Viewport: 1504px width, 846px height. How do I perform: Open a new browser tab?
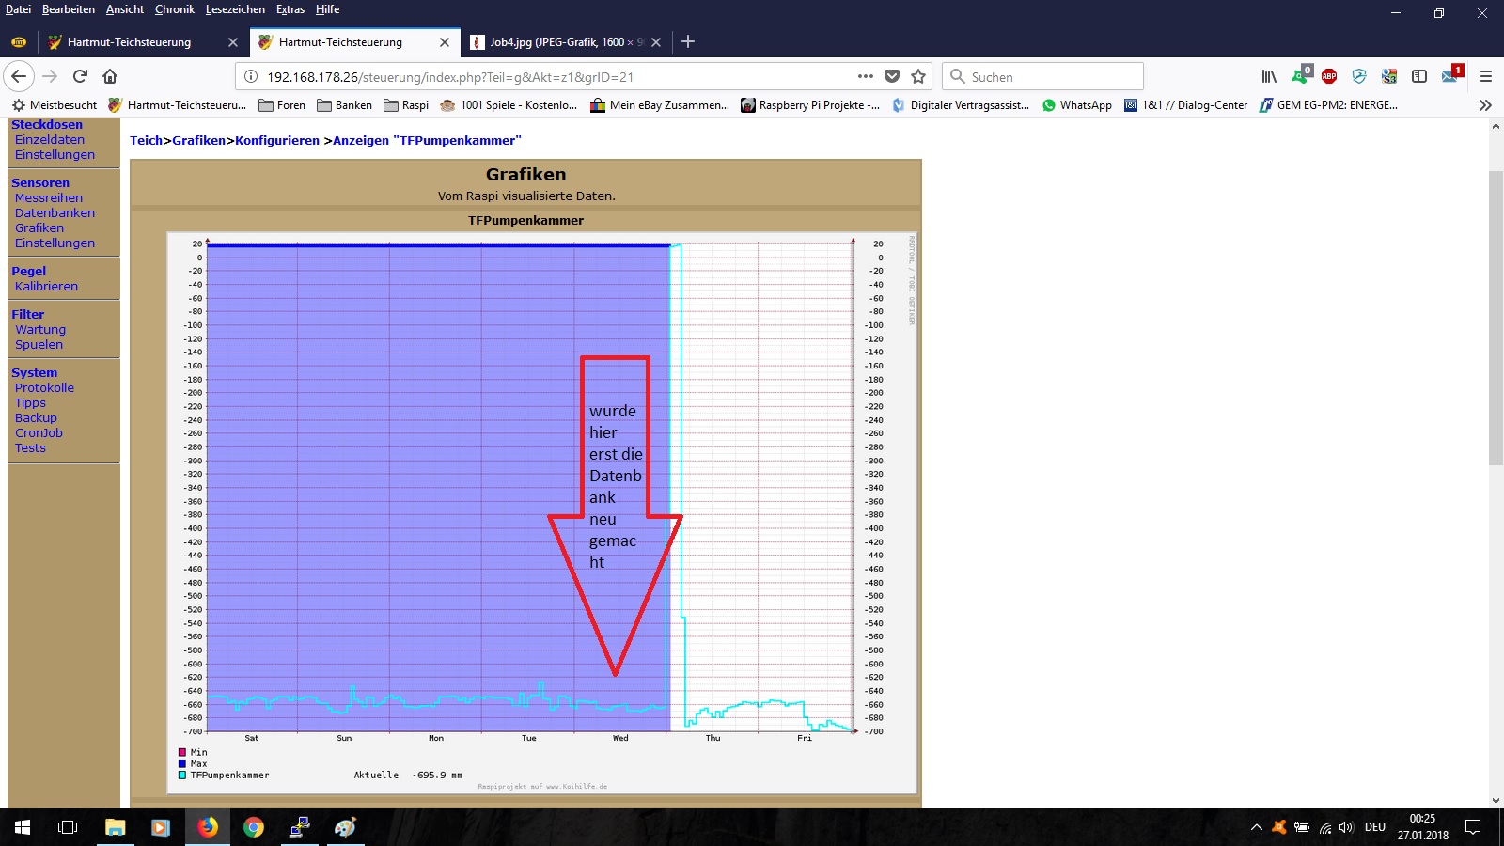688,41
